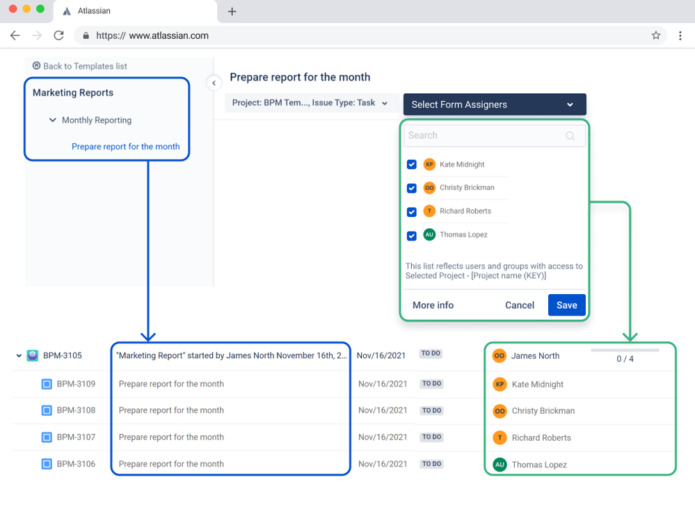
Task: Click the Marketing Report started by James North summary
Action: (x=232, y=355)
